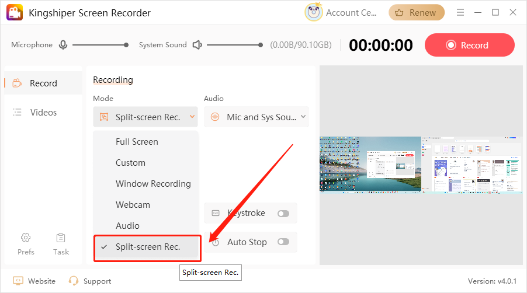This screenshot has height=293, width=527.
Task: Click the panda account avatar icon
Action: click(x=313, y=12)
